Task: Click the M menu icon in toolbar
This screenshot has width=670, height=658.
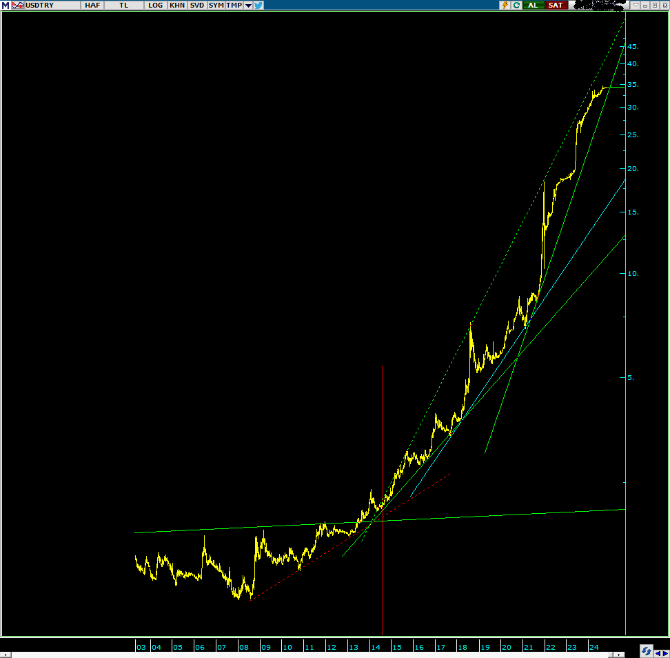Action: (6, 5)
